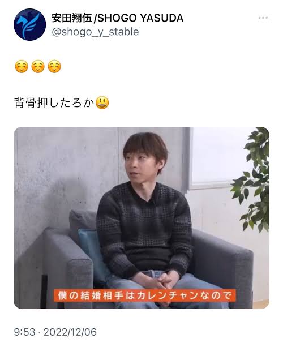The width and height of the screenshot is (283, 347).
Task: Click the third relieved-face emoji
Action: 54,66
